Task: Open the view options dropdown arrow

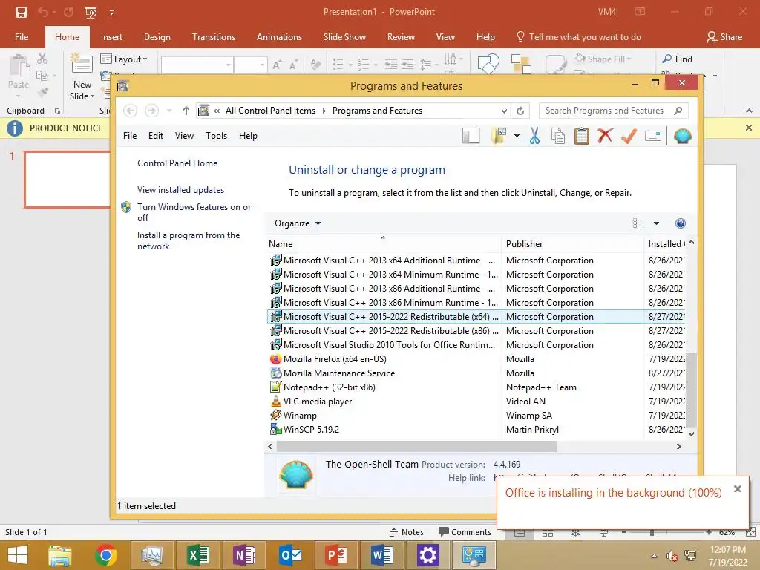Action: tap(656, 223)
